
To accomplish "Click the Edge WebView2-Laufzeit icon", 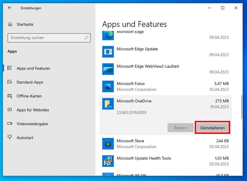I will [108, 69].
